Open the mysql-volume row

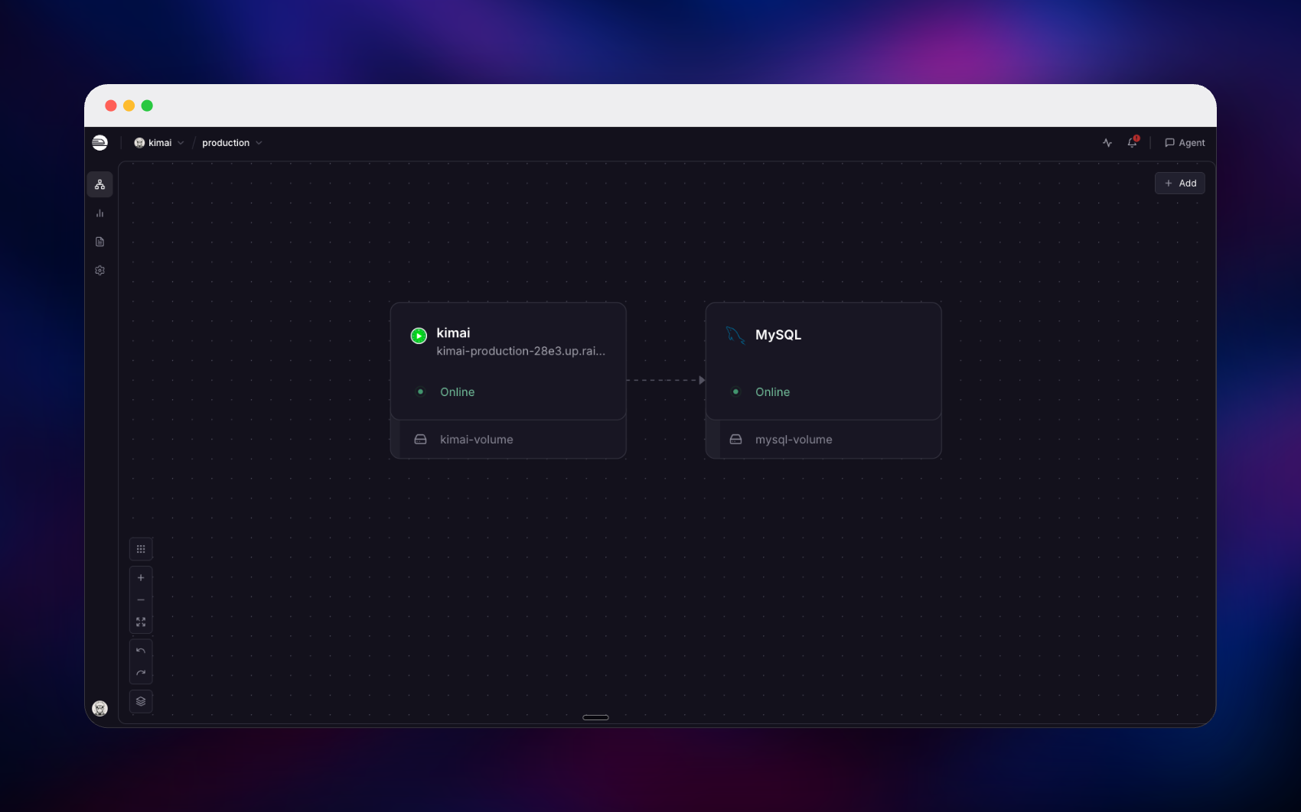(823, 440)
